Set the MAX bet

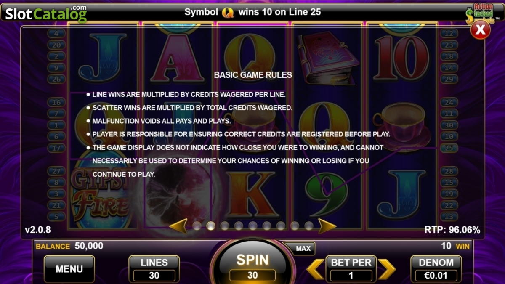(x=303, y=249)
